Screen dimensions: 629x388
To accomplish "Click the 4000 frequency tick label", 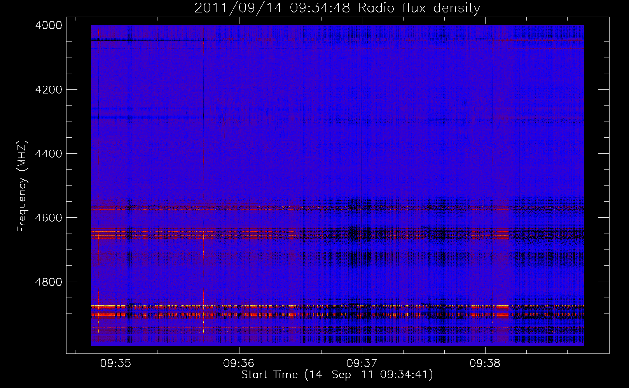I will [49, 25].
